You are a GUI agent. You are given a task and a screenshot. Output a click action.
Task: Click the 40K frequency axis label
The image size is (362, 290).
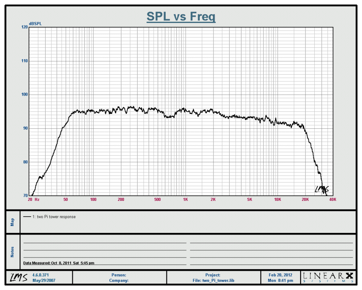[x=332, y=200]
